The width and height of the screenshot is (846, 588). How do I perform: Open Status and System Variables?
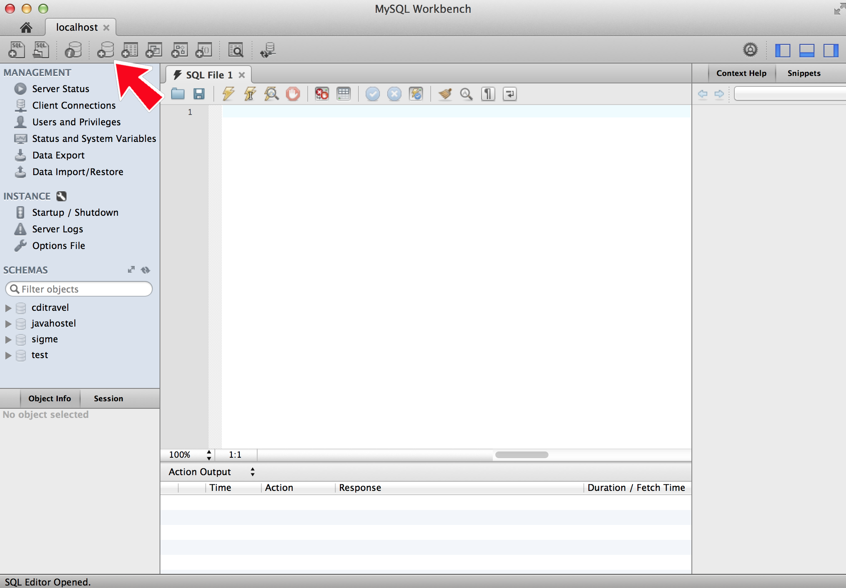tap(94, 139)
